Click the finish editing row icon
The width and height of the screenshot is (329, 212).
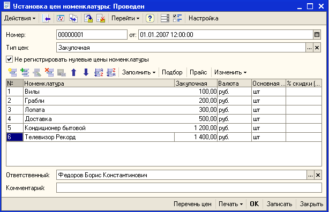(x=62, y=72)
